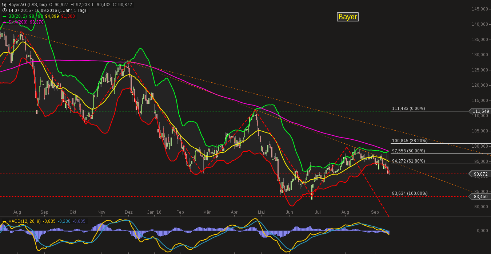Click the Fibonacci label 111,483 (0.00%)
Screen dimensions: 491x254
click(x=408, y=108)
